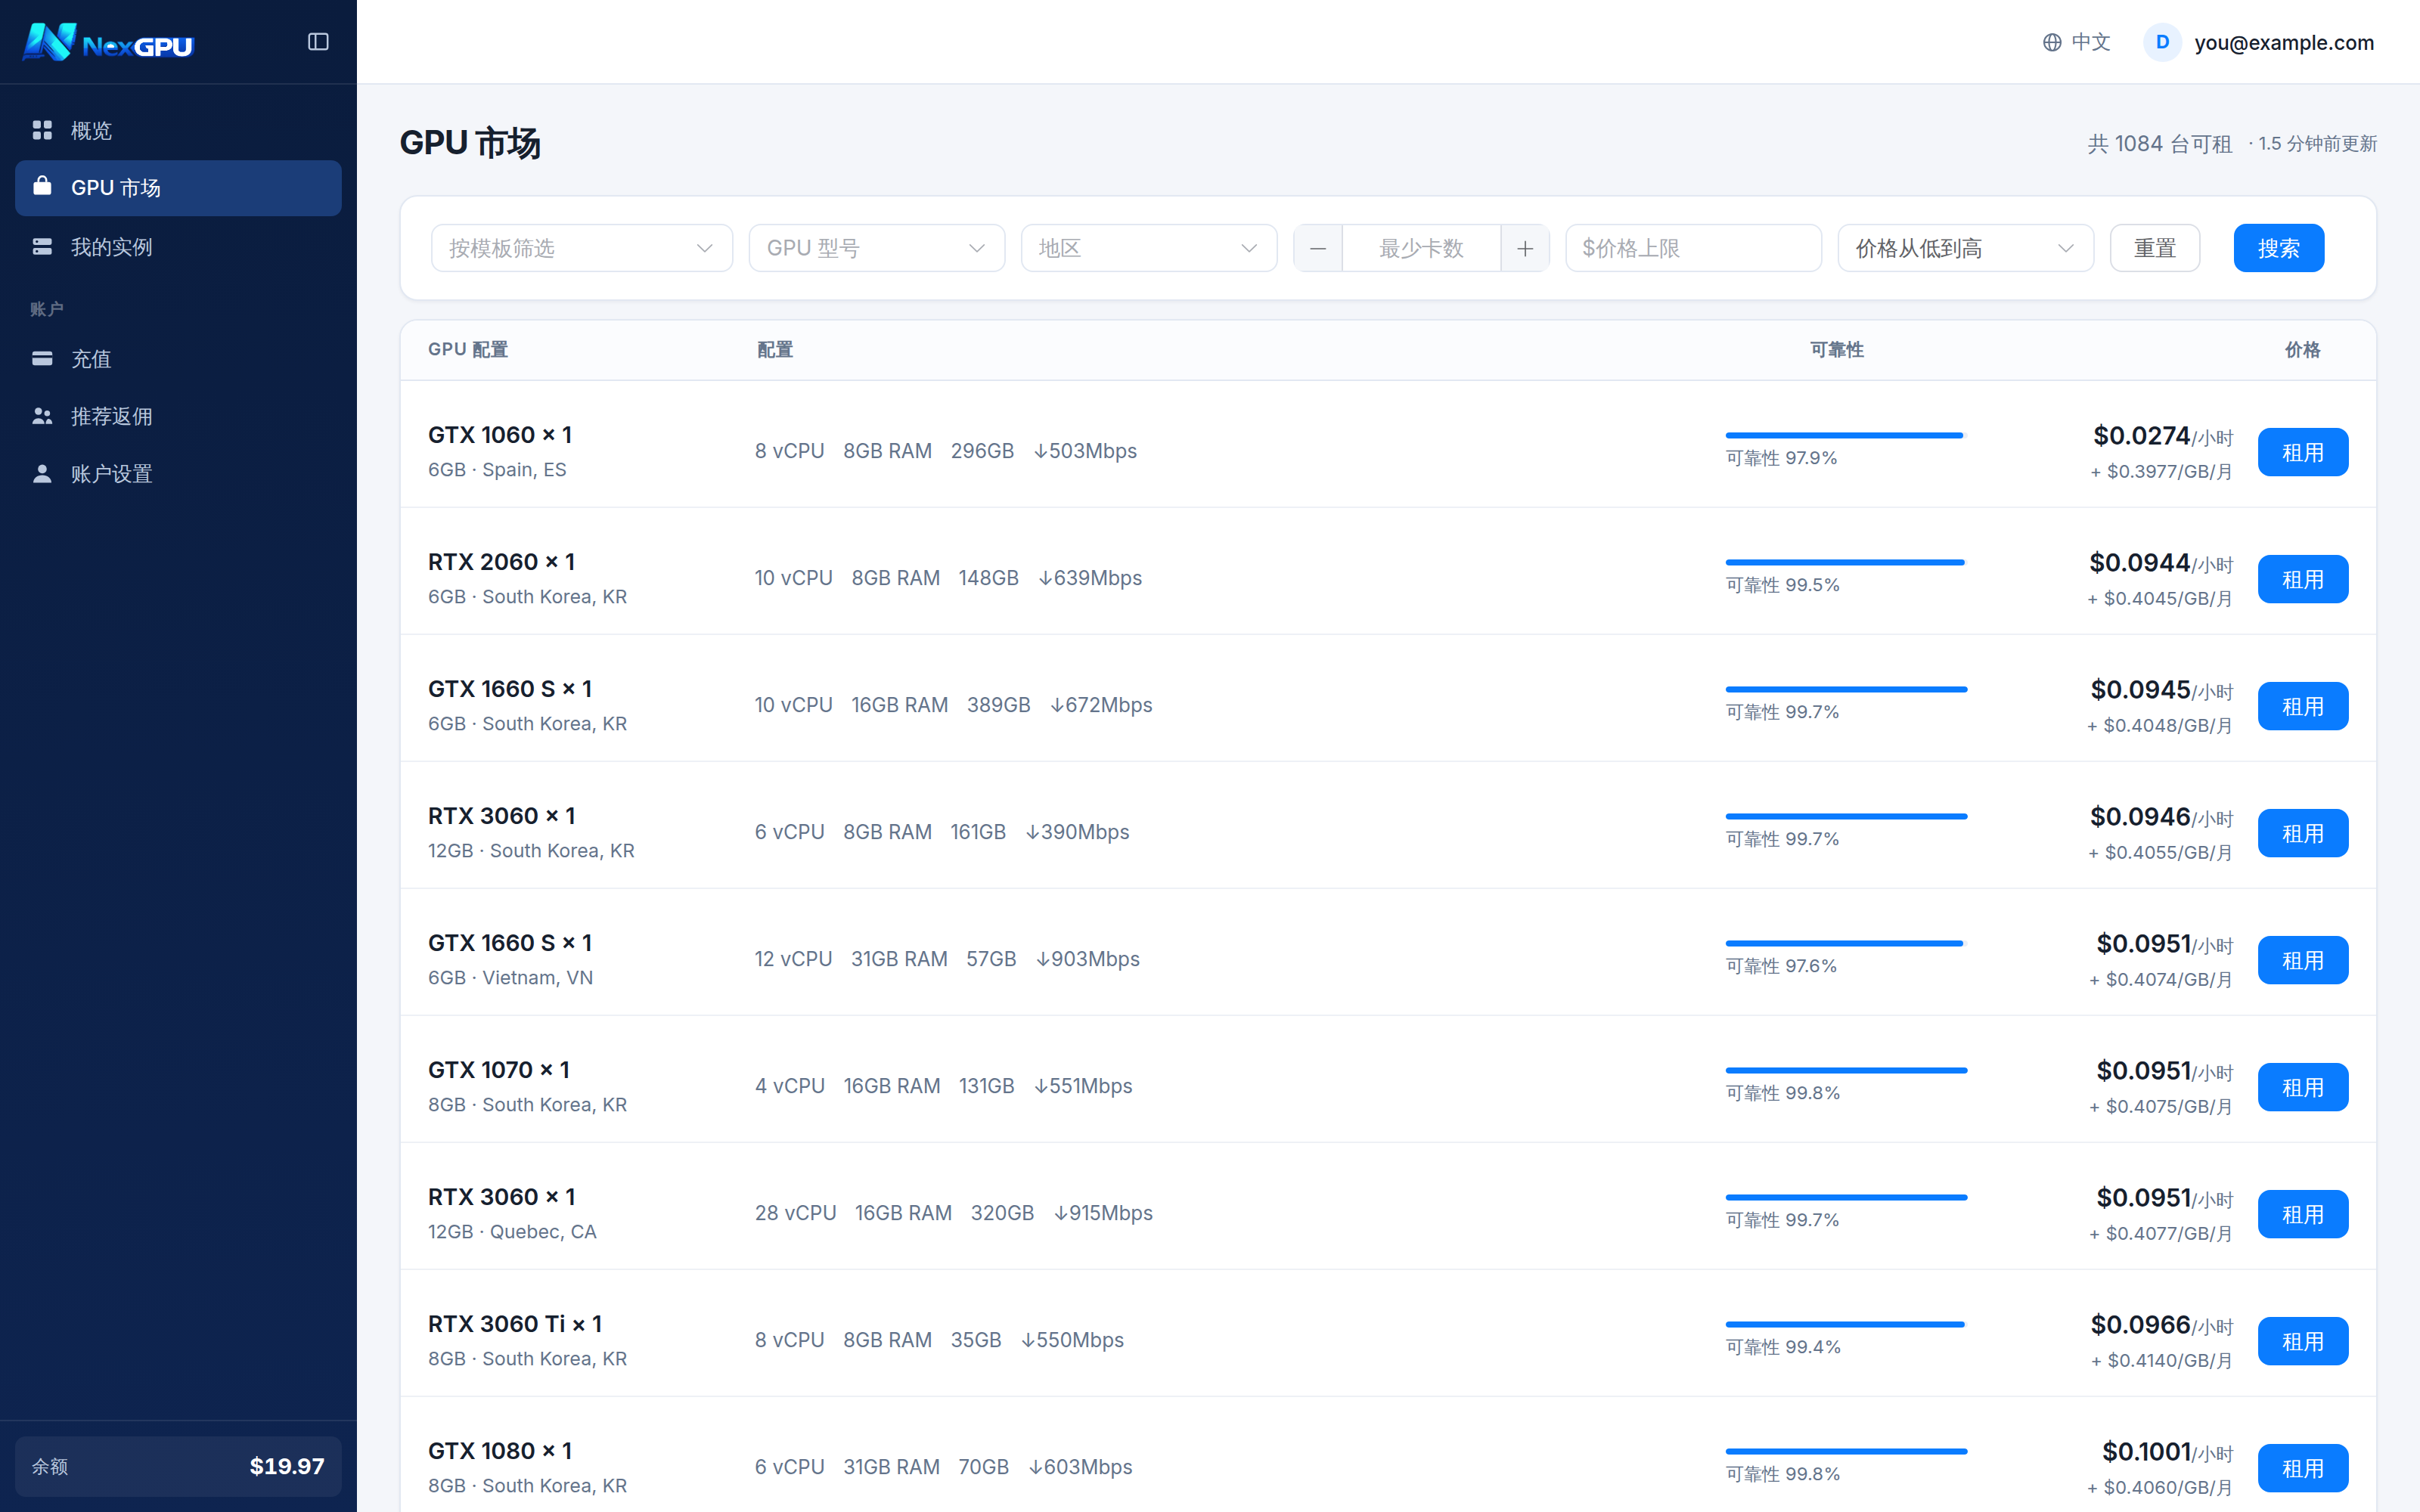Screen dimensions: 2420x1512
Task: Click the GPU 市场 page heading
Action: [x=470, y=143]
